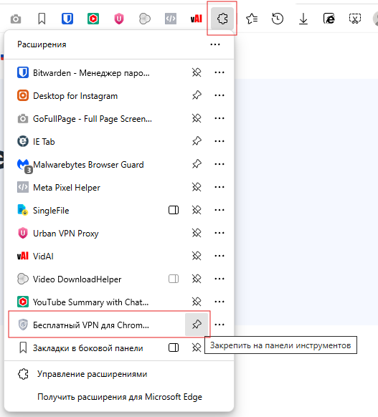Open Video DownloadHelper toolbar icon

(x=145, y=19)
